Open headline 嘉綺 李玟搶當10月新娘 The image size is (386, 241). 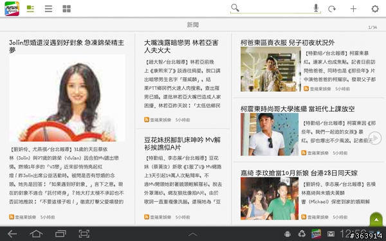pos(299,173)
